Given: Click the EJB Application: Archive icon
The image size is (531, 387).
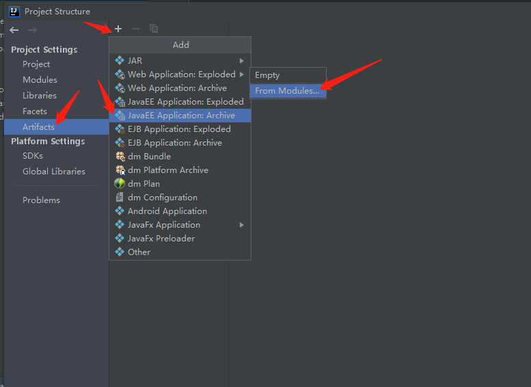Looking at the screenshot, I should (120, 143).
